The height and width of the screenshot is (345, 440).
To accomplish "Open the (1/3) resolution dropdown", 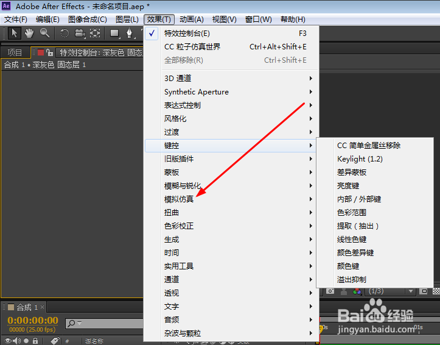I will coord(389,291).
